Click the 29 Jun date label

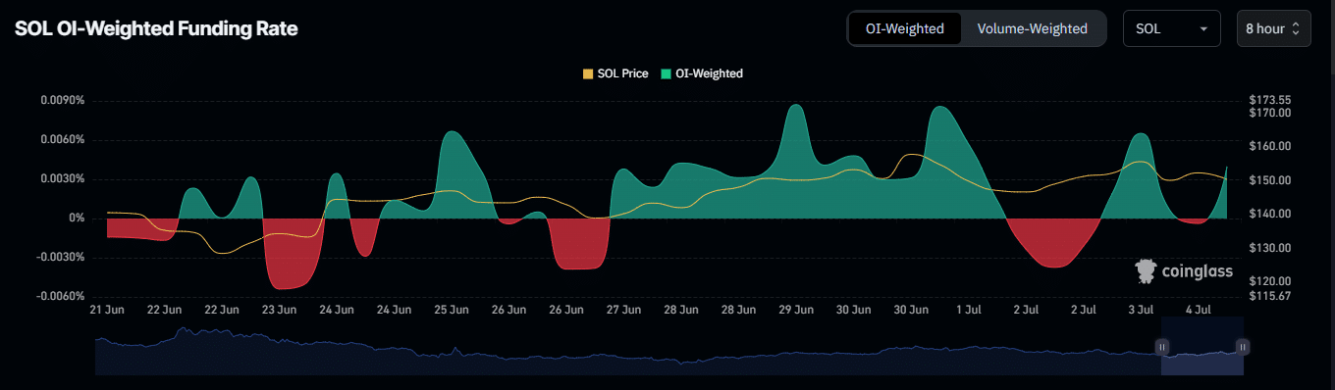coord(796,310)
